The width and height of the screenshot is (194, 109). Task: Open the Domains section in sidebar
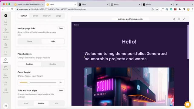[5, 38]
